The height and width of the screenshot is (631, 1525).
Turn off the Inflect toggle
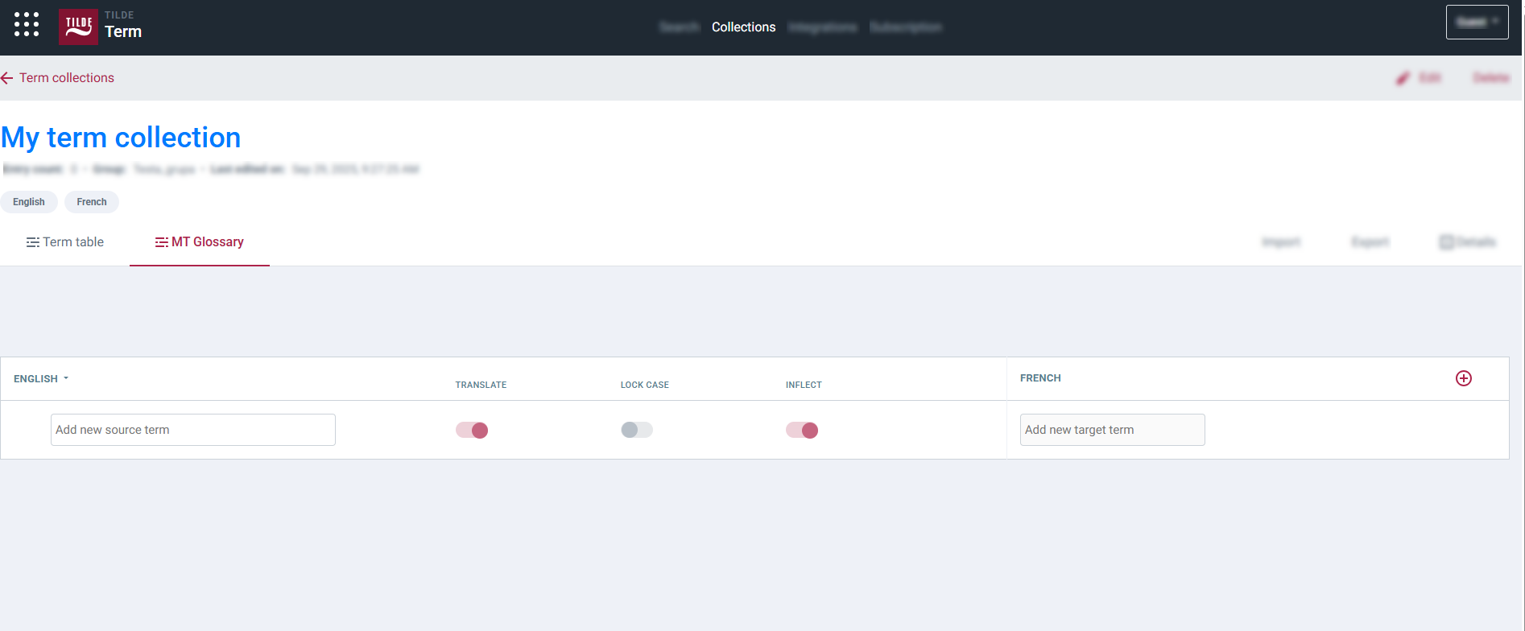click(x=802, y=431)
